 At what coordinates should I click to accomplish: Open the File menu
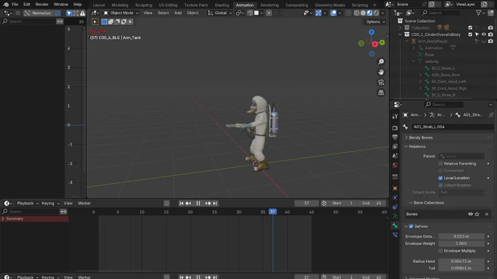(15, 4)
